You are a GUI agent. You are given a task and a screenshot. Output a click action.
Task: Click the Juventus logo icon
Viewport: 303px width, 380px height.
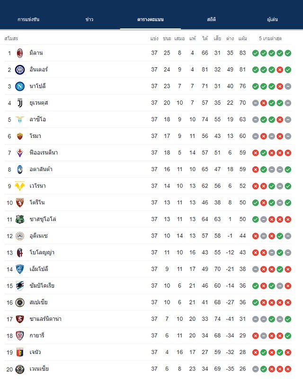(x=20, y=103)
